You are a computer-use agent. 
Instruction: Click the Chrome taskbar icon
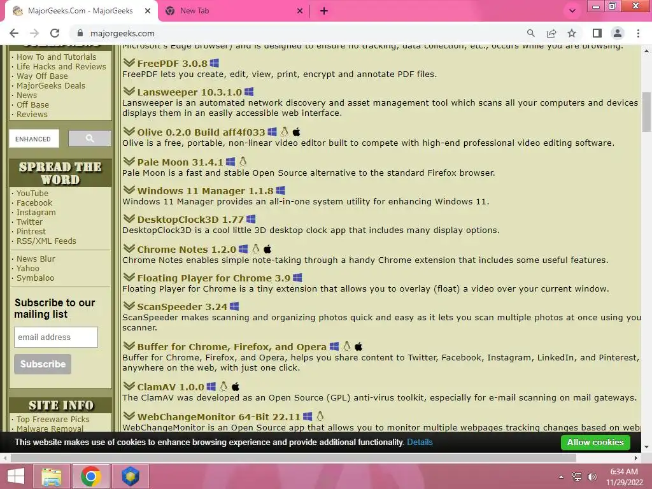click(91, 476)
